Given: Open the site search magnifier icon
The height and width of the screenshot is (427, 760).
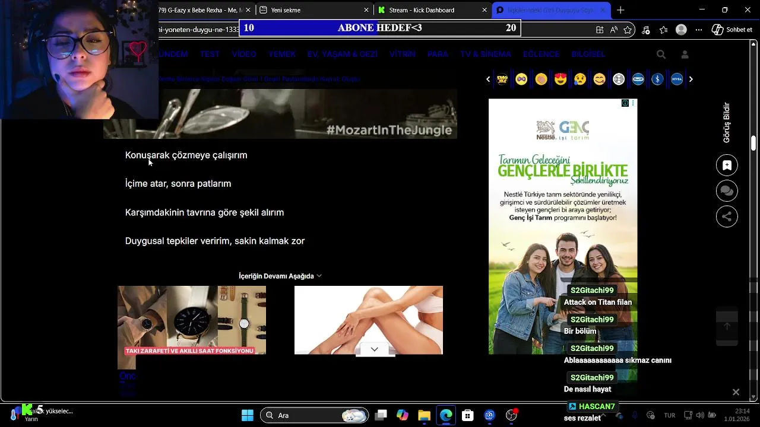Looking at the screenshot, I should [661, 54].
